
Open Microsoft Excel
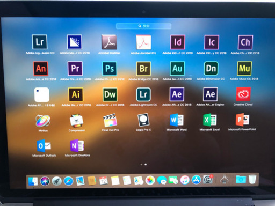click(x=210, y=120)
